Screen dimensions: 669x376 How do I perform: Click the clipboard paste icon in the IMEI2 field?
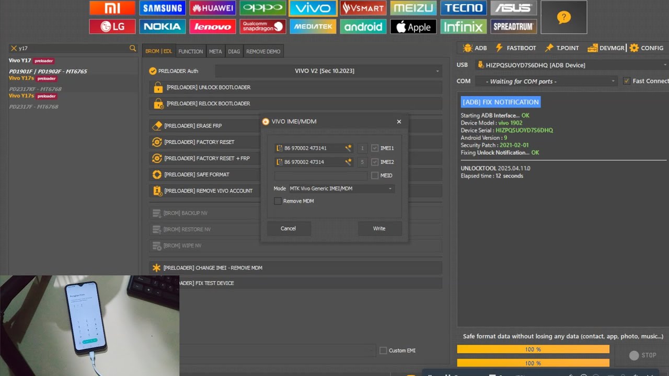tap(280, 162)
